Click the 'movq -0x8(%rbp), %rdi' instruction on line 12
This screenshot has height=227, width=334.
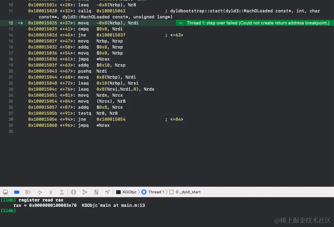(108, 23)
